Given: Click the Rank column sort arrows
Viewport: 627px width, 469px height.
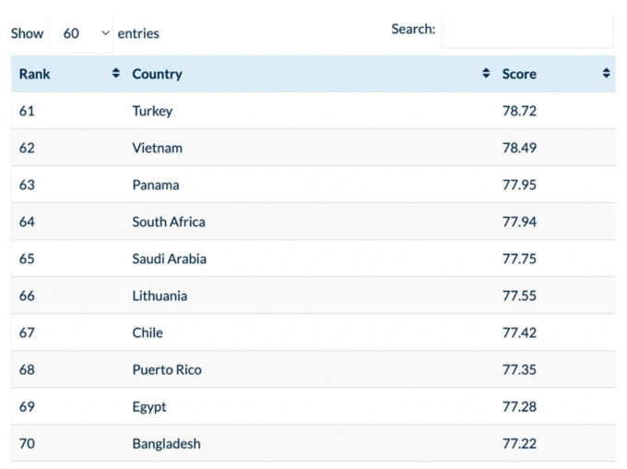Looking at the screenshot, I should 116,73.
